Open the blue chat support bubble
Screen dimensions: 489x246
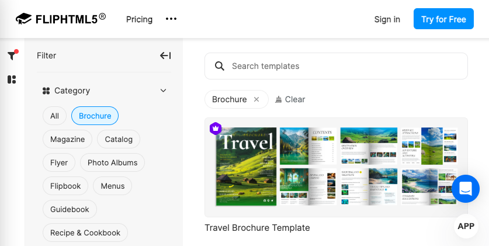465,189
